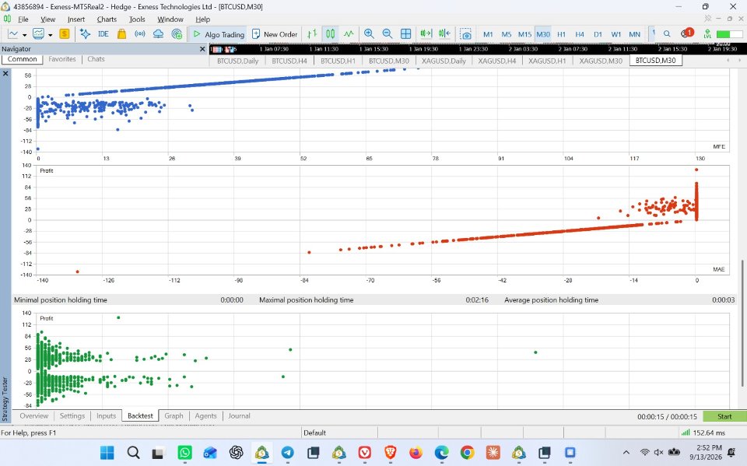
Task: Select the M1 timeframe
Action: [x=488, y=34]
